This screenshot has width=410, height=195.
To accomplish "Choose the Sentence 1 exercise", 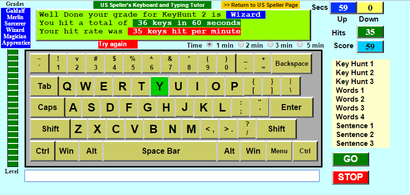I will click(355, 126).
